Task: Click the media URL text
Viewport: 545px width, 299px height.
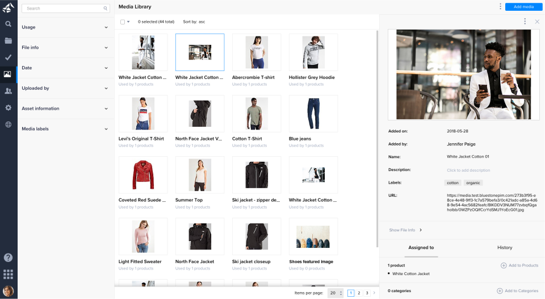Action: (492, 203)
